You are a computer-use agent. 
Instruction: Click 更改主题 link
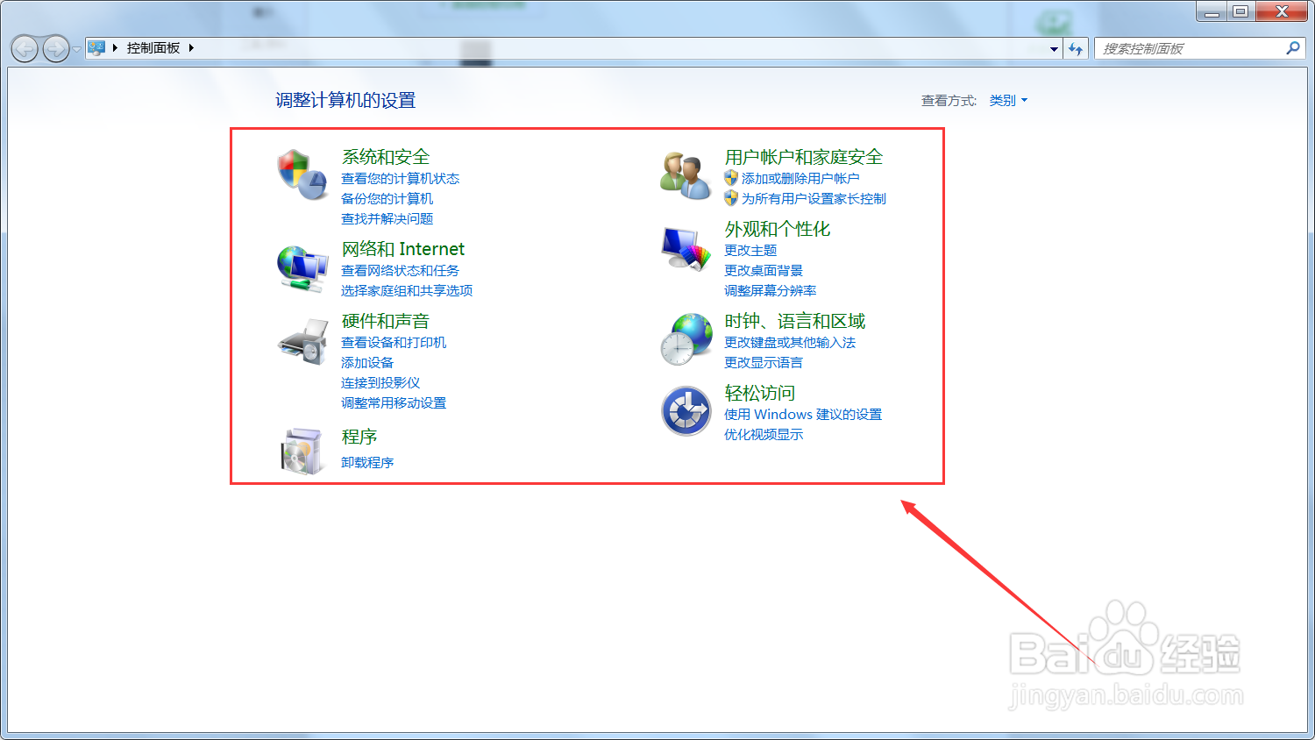pyautogui.click(x=750, y=251)
